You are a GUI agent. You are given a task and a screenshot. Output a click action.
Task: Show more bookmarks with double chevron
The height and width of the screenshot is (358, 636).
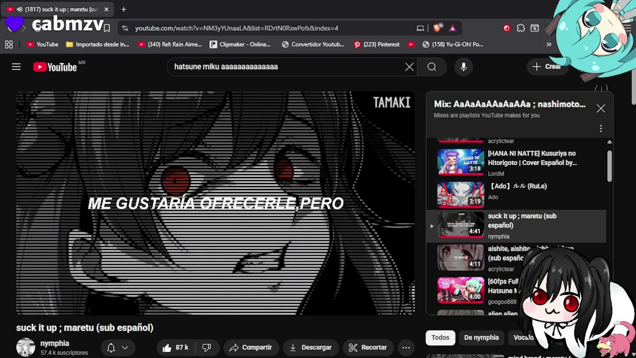[549, 44]
